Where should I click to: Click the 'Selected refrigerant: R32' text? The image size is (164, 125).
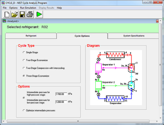click(x=27, y=27)
